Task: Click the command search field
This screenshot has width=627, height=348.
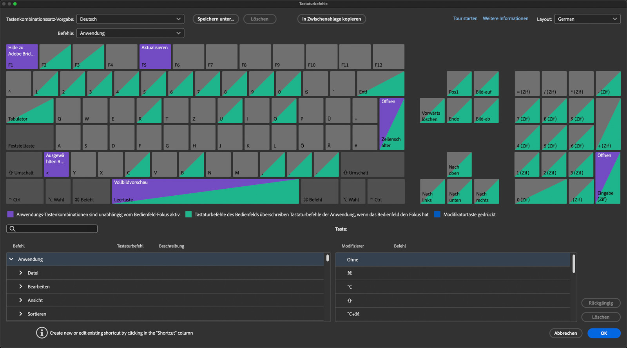Action: (52, 229)
